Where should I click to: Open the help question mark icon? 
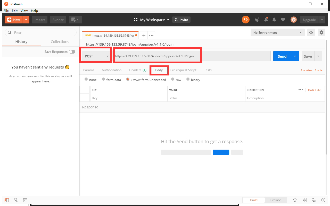pyautogui.click(x=323, y=200)
